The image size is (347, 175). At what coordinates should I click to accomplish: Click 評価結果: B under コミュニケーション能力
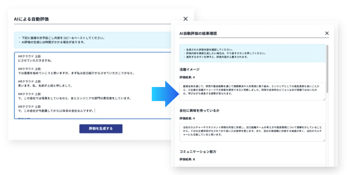coord(188,159)
